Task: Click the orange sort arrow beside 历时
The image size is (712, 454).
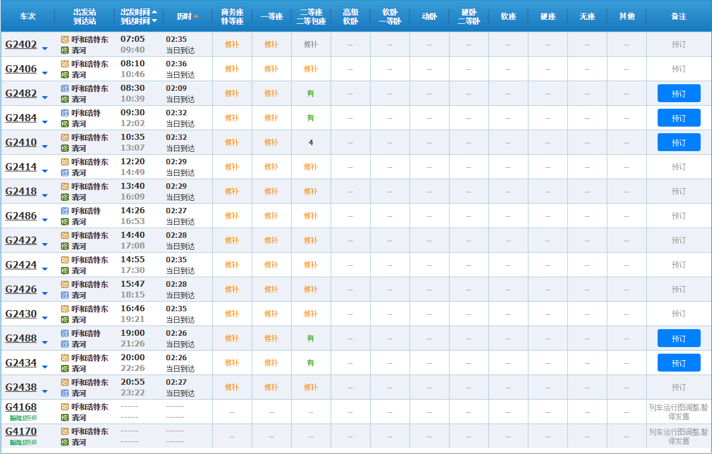Action: (196, 16)
